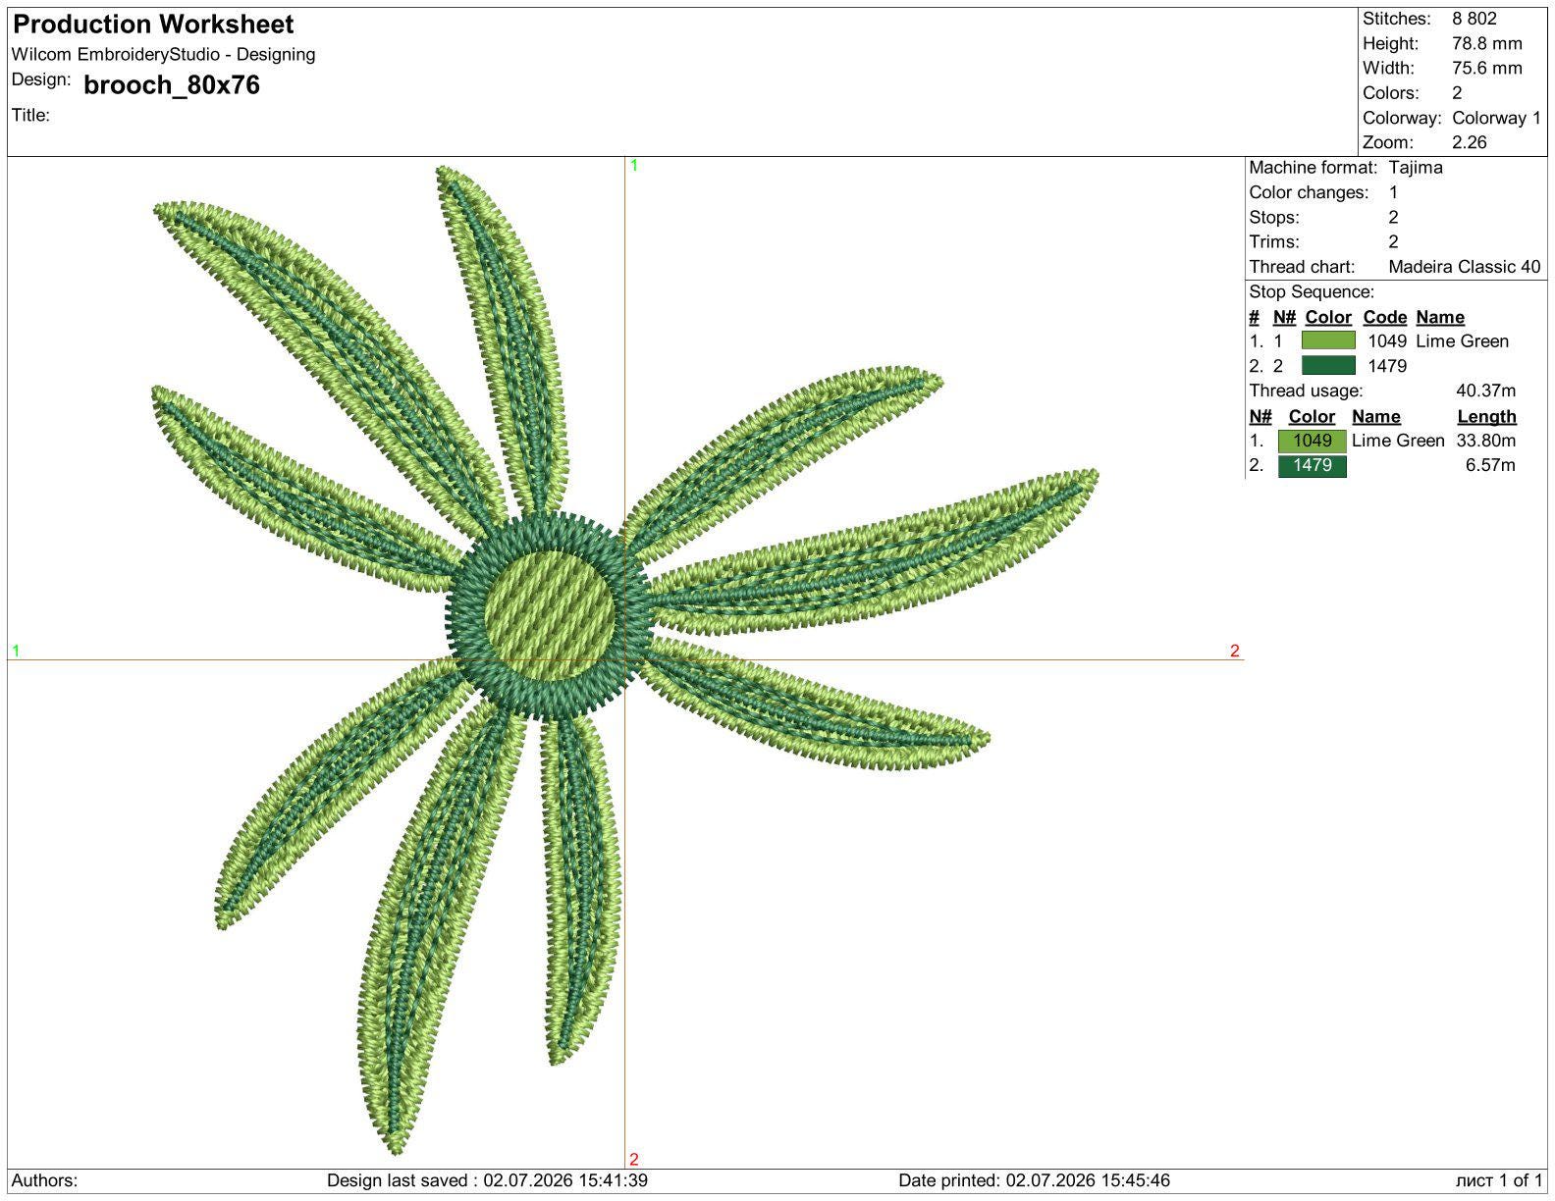
Task: Click the green marker 1 at left axis
Action: tap(16, 651)
